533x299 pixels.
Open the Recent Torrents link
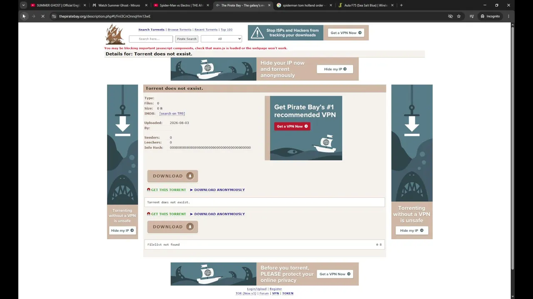pos(206,30)
